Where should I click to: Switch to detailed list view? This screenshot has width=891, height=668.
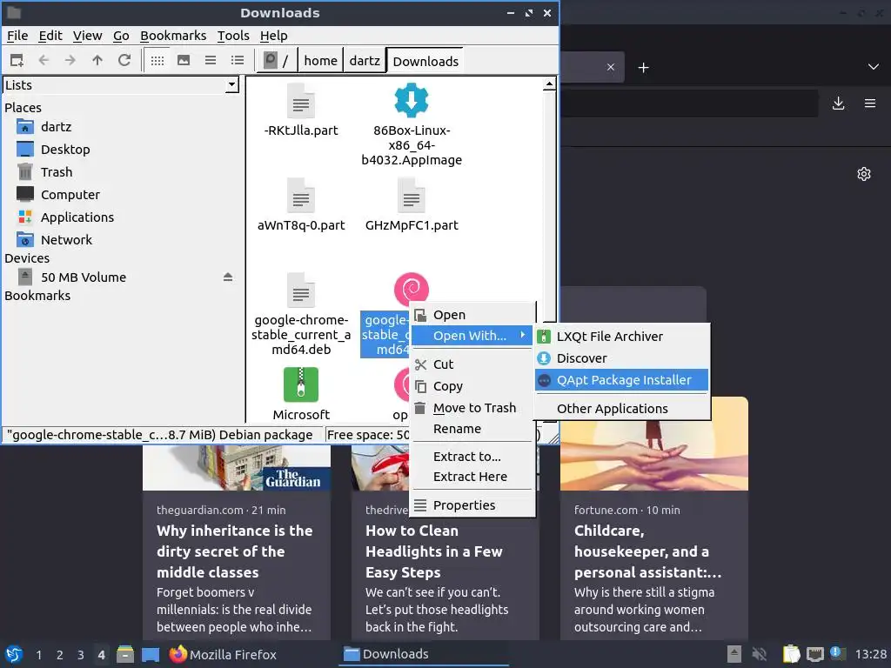click(x=238, y=60)
